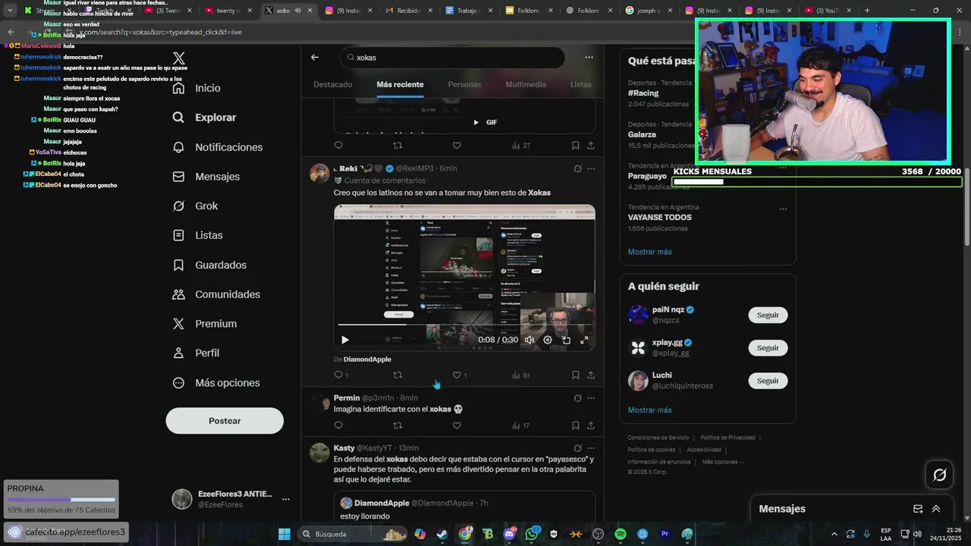Switch to Multimedia tab
This screenshot has width=971, height=546.
coord(526,84)
